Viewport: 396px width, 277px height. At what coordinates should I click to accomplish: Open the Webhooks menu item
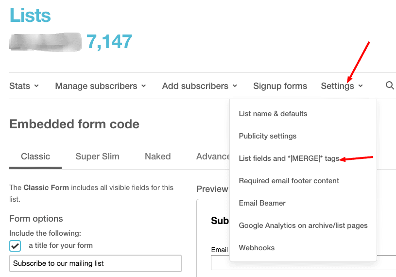tap(257, 248)
